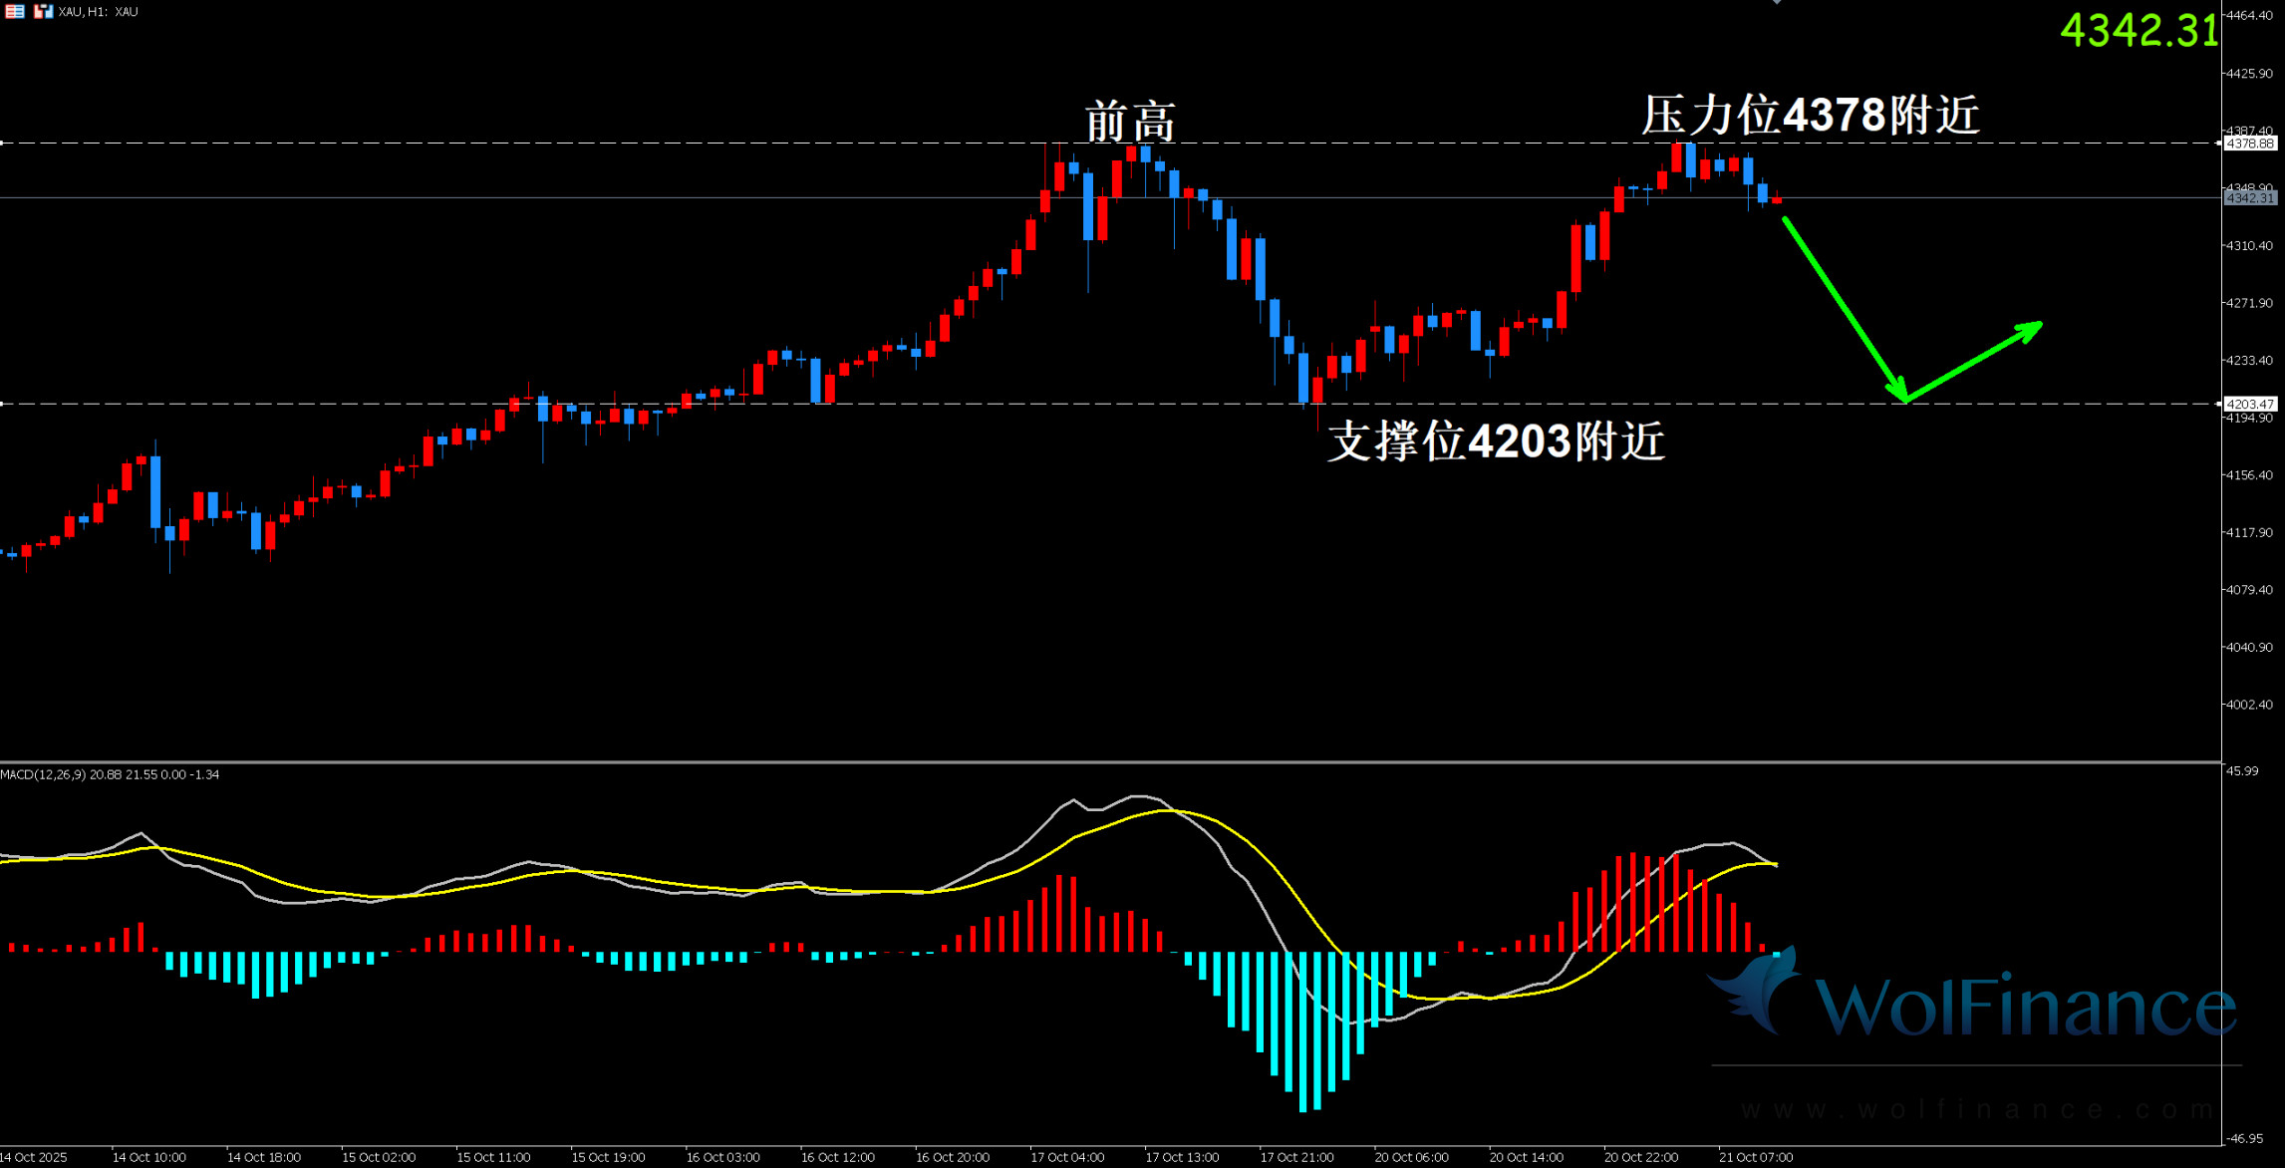Click the 14 Oct 2025 date label

(34, 1157)
